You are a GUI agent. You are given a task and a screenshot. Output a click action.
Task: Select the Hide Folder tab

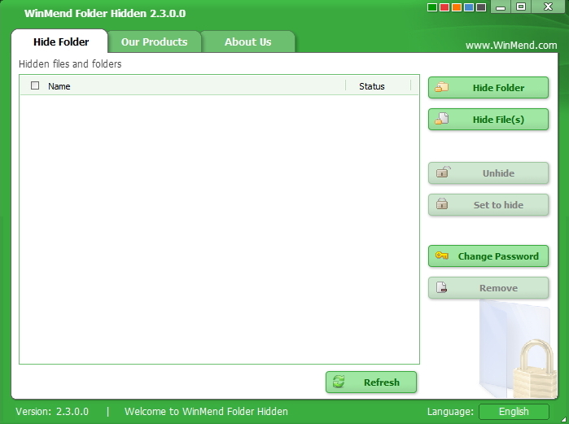(x=61, y=42)
